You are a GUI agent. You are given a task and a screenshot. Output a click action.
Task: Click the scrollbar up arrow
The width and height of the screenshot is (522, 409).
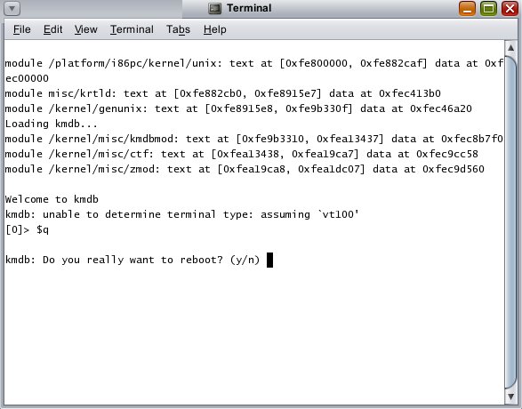point(511,48)
